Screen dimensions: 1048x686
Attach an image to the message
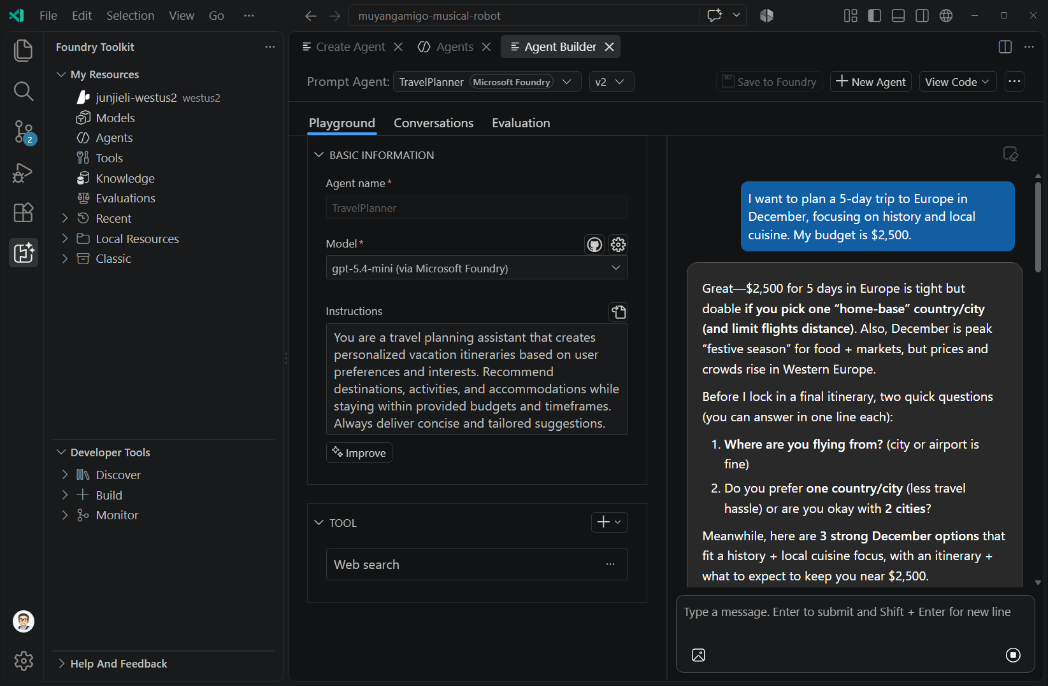[x=698, y=655]
